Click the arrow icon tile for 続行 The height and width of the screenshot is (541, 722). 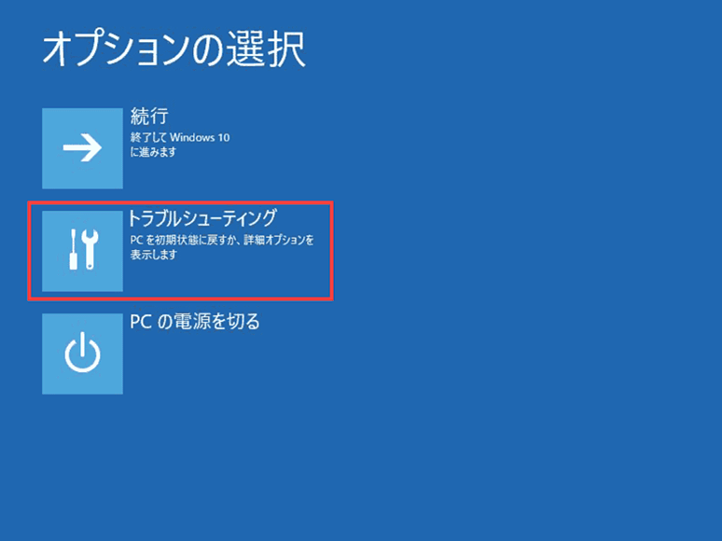[x=82, y=148]
